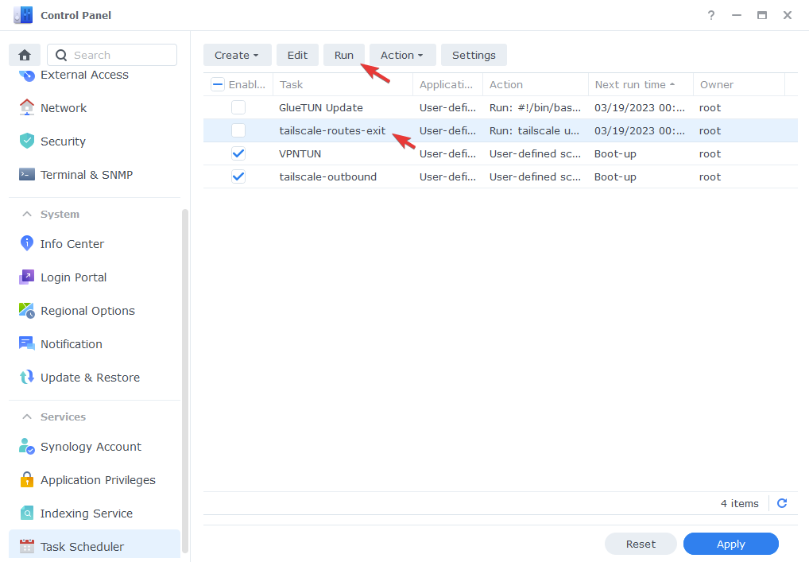The height and width of the screenshot is (562, 809).
Task: Open the Action dropdown menu
Action: [402, 55]
